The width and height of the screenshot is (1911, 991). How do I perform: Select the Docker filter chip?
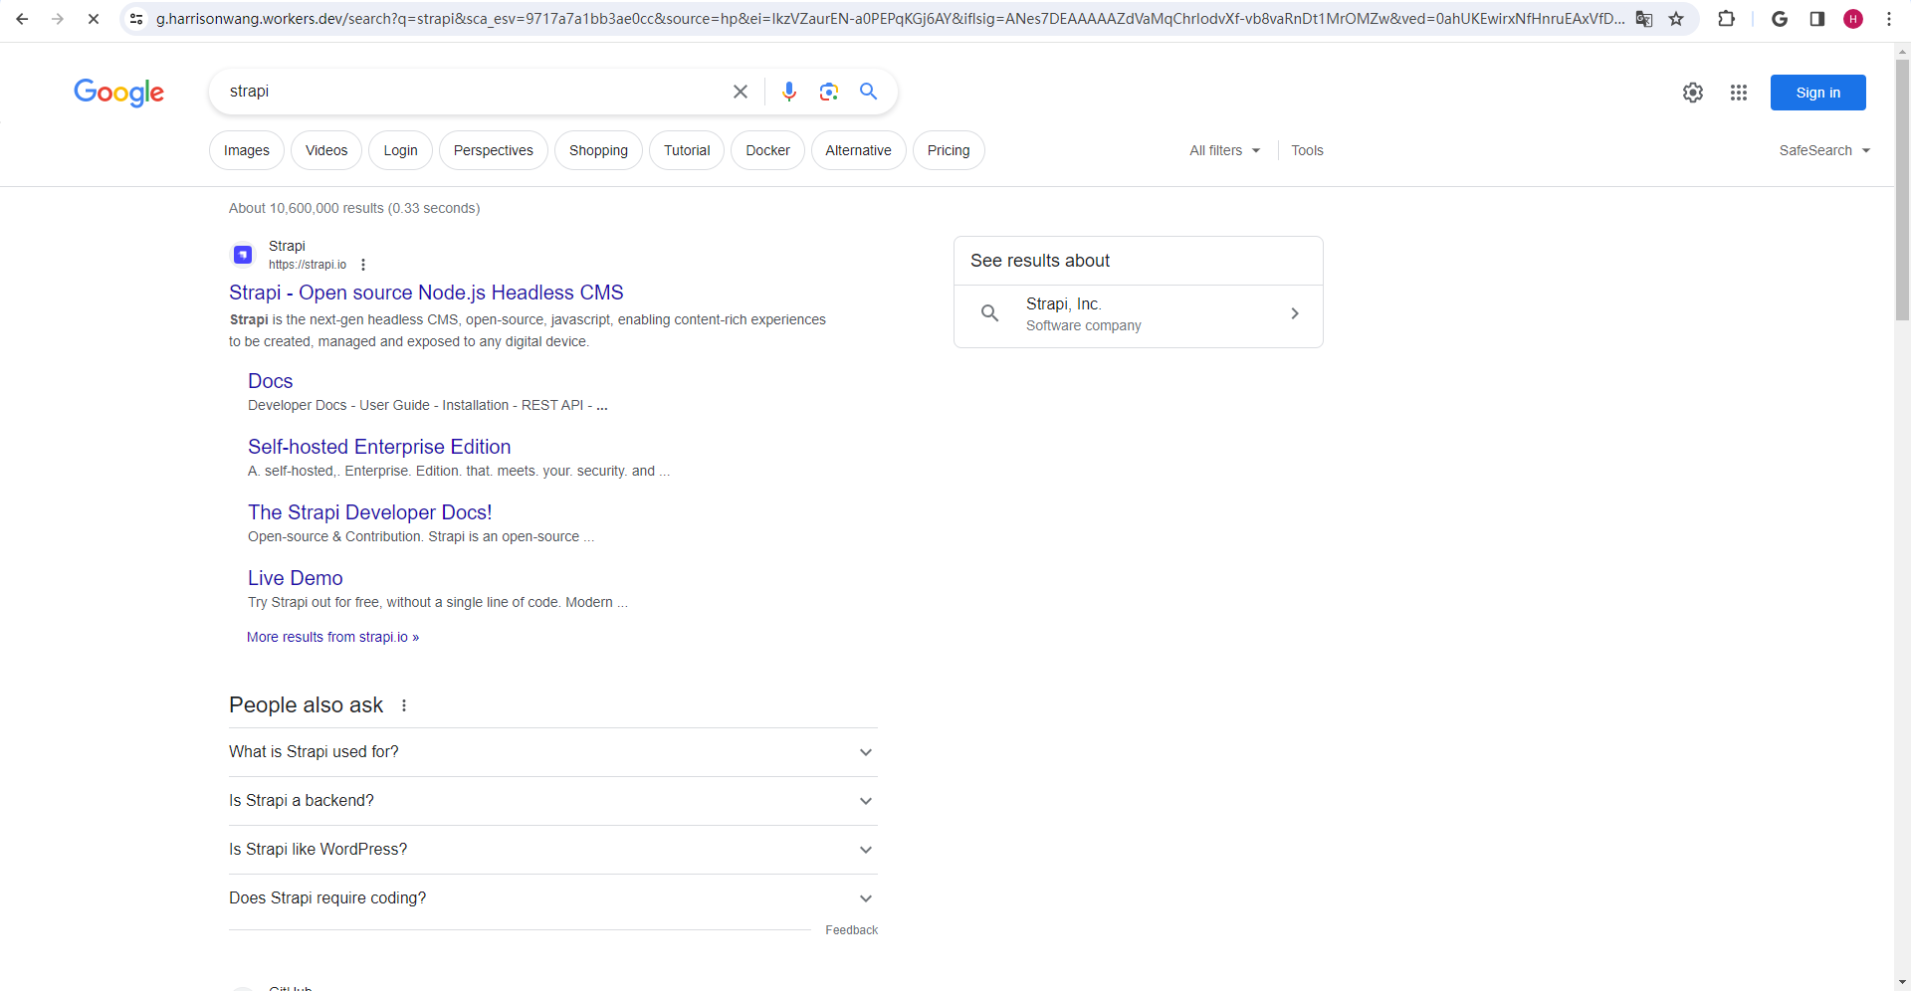(x=766, y=150)
